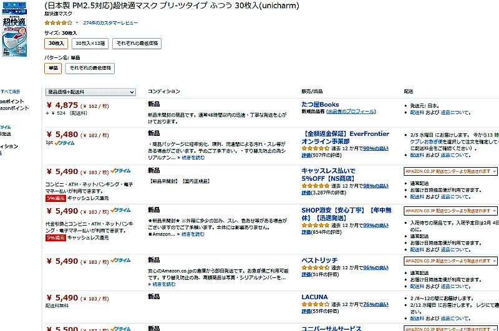Click star rating of ベストリッチ

[x=316, y=267]
